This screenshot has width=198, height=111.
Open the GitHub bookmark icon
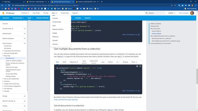(x=35, y=9)
